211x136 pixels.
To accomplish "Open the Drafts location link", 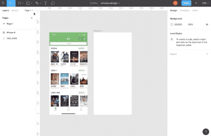I will [x=94, y=3].
